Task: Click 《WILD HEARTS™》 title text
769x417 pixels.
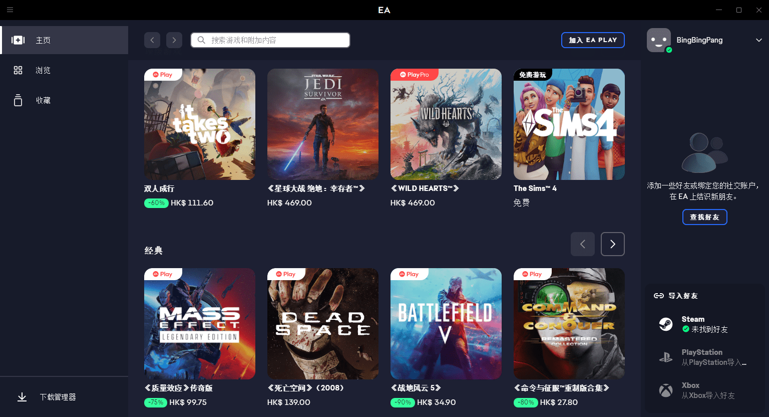Action: [x=425, y=188]
